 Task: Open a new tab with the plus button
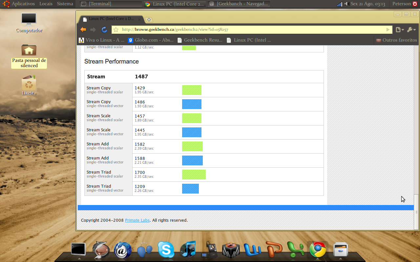pos(149,20)
